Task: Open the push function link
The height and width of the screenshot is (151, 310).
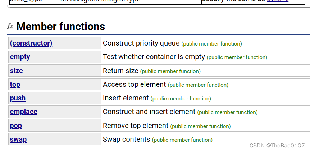Action: 18,98
